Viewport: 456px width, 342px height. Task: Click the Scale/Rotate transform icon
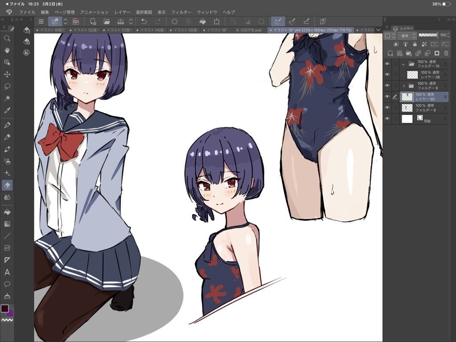pos(217,21)
